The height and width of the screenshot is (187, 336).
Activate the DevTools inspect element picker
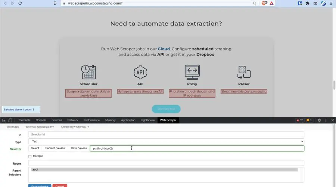4,120
